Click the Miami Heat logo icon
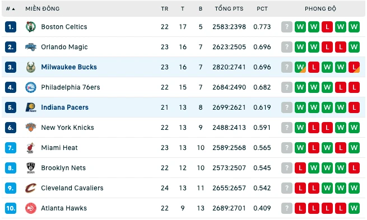Viewport: 367px width, 220px height. 31,148
